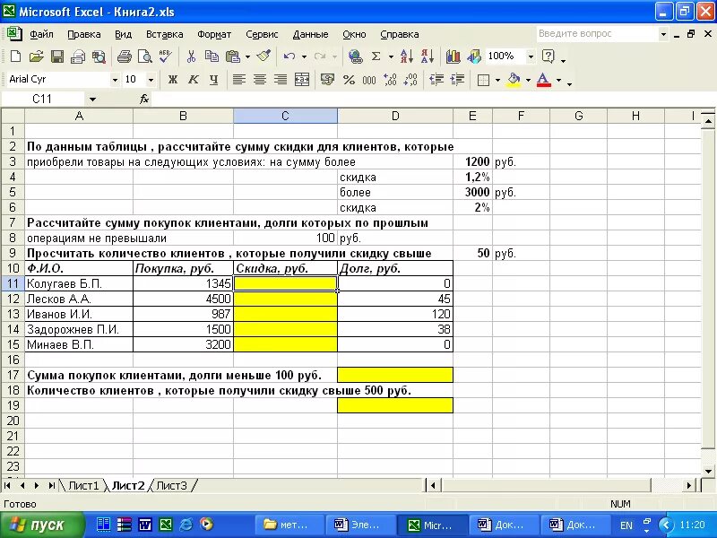Launch the Chart Wizard
This screenshot has height=538, width=717.
tap(454, 56)
